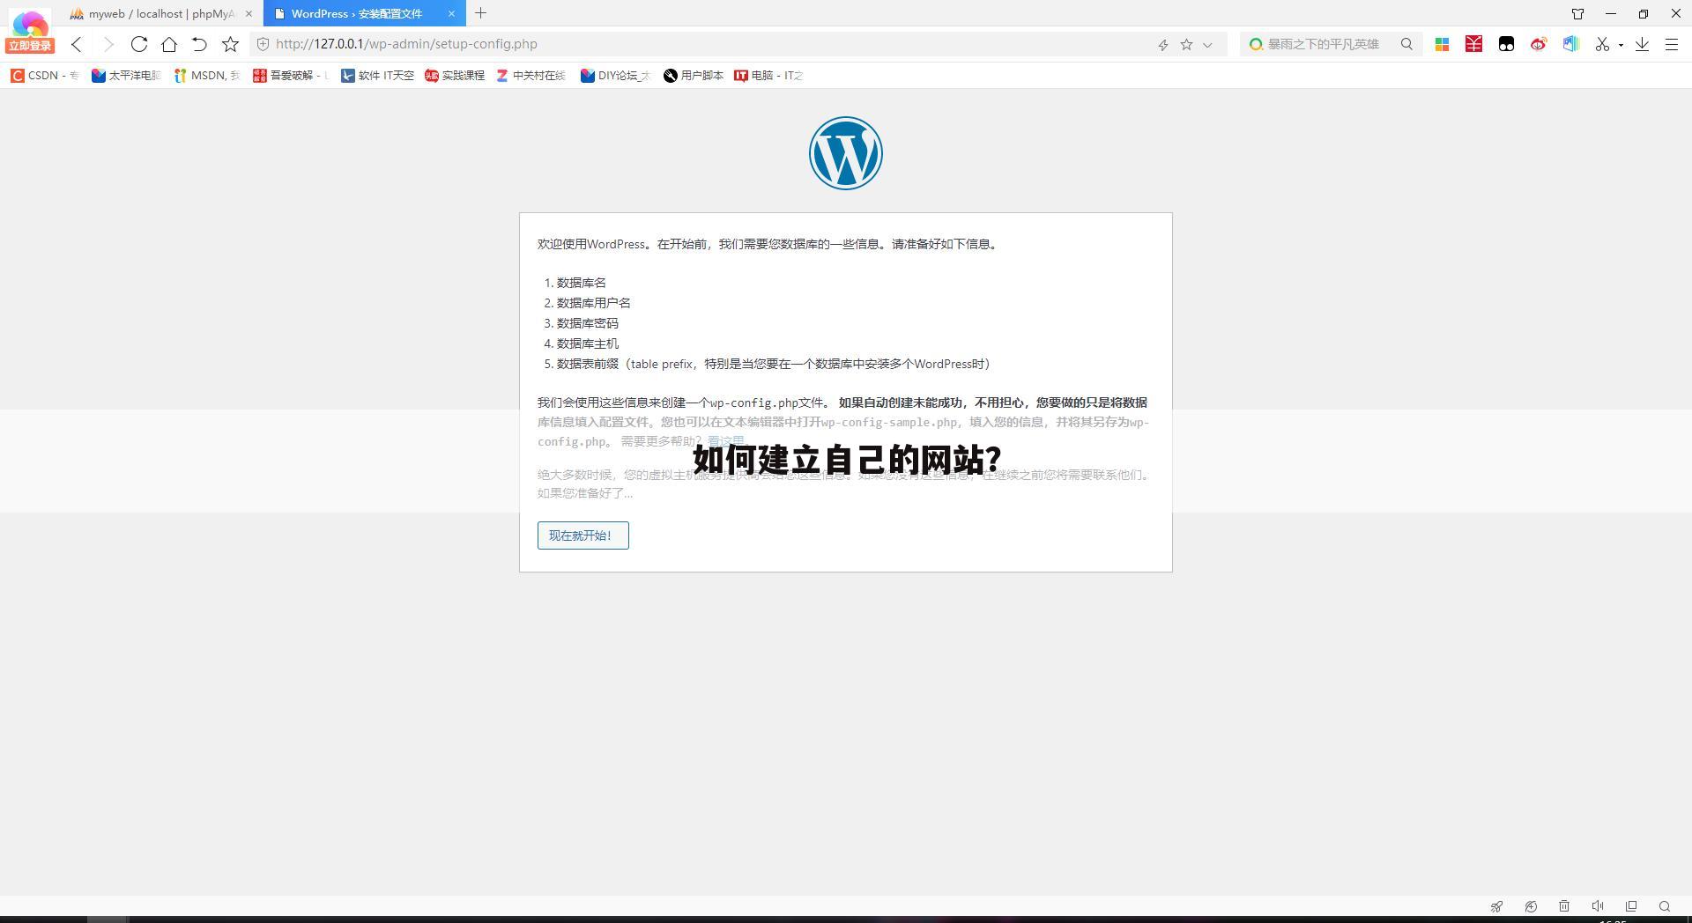Viewport: 1692px width, 923px height.
Task: Open the downloads manager icon
Action: [x=1642, y=44]
